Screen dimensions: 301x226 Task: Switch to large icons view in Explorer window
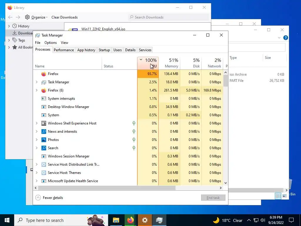coord(285,196)
